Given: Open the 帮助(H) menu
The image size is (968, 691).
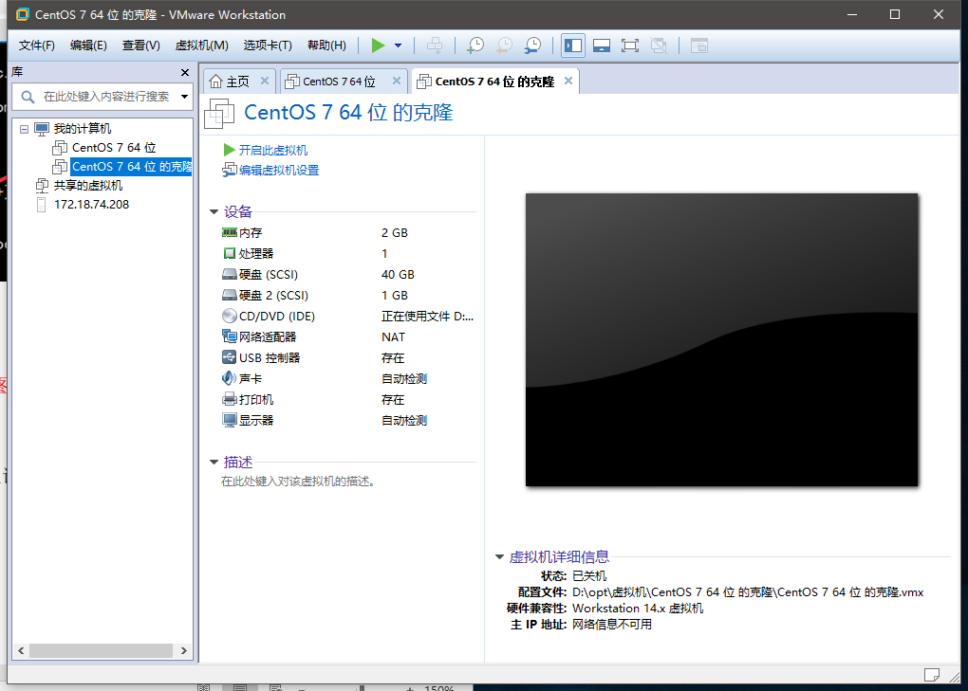Looking at the screenshot, I should tap(326, 45).
